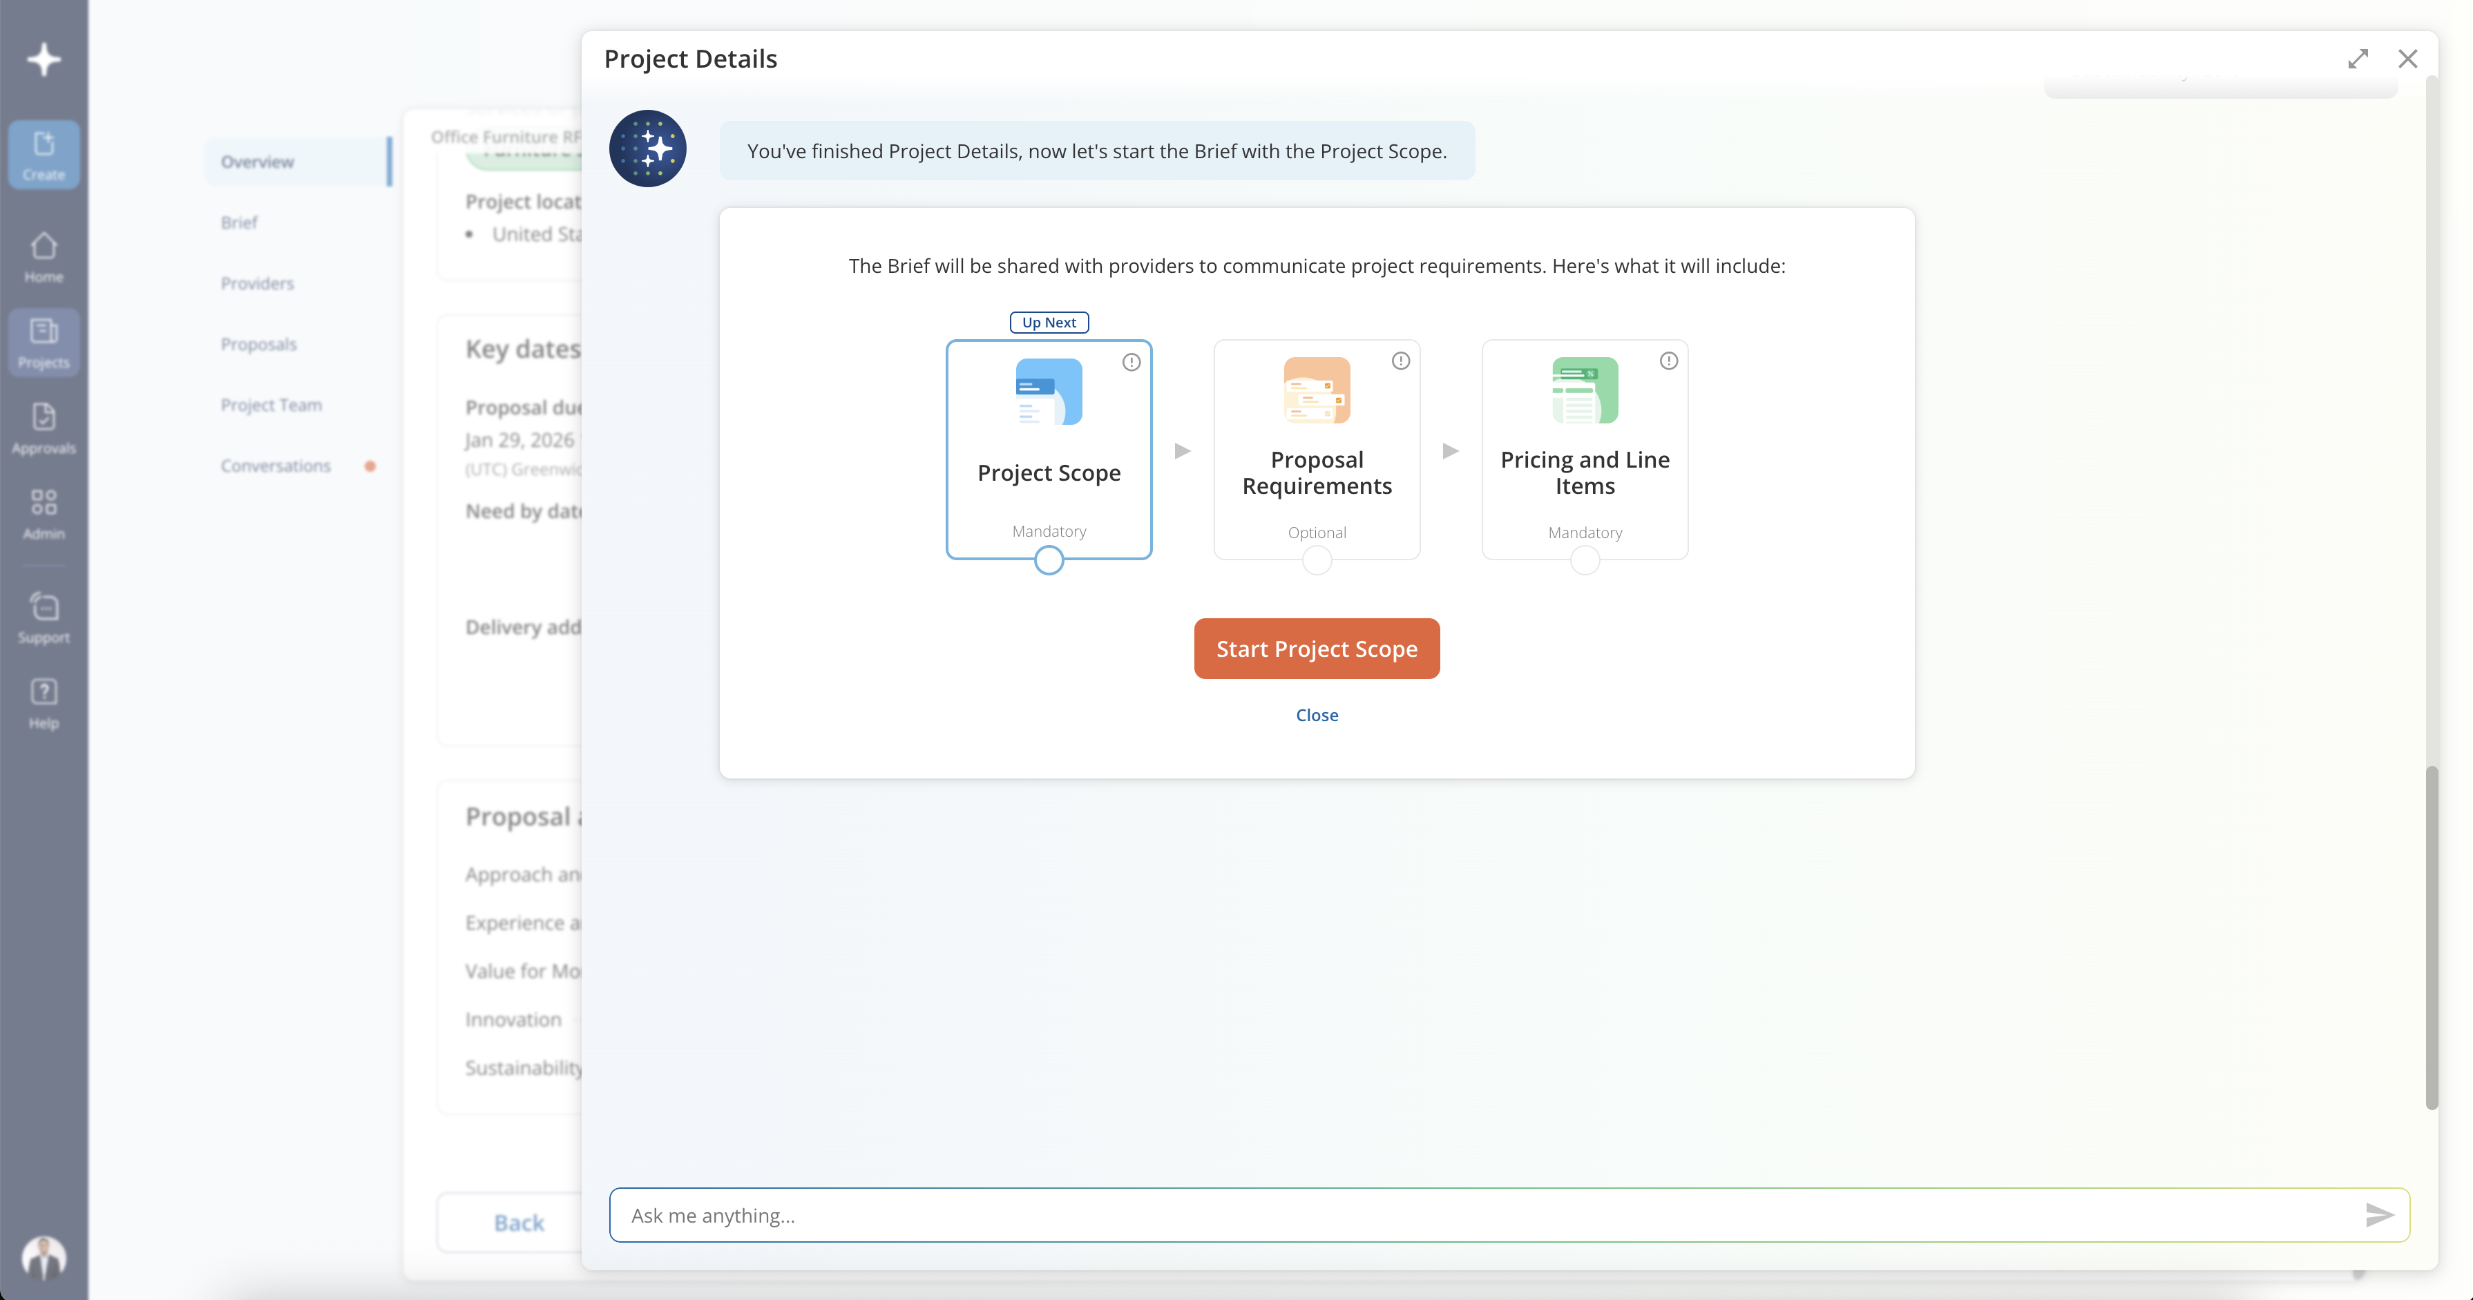Open Help question mark icon
This screenshot has height=1300, width=2473.
[44, 702]
